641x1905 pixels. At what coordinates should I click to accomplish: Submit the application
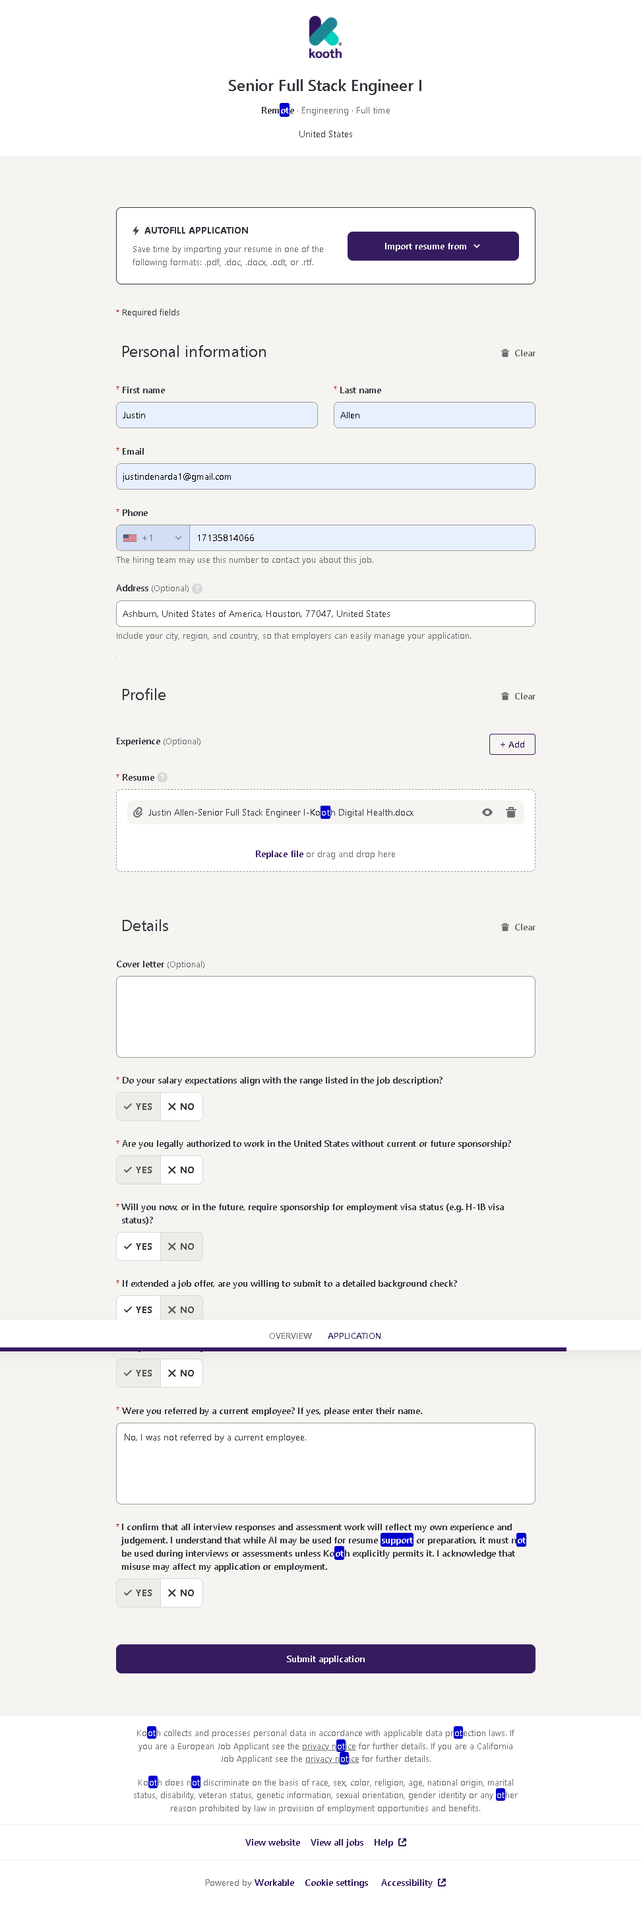(x=325, y=1659)
